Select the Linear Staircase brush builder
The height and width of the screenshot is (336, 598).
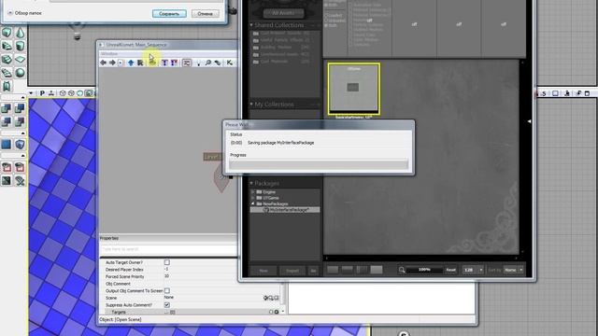pos(7,60)
